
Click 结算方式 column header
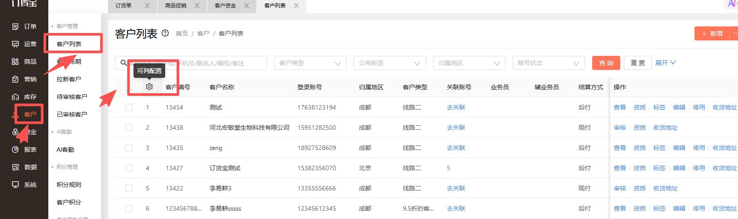point(591,87)
